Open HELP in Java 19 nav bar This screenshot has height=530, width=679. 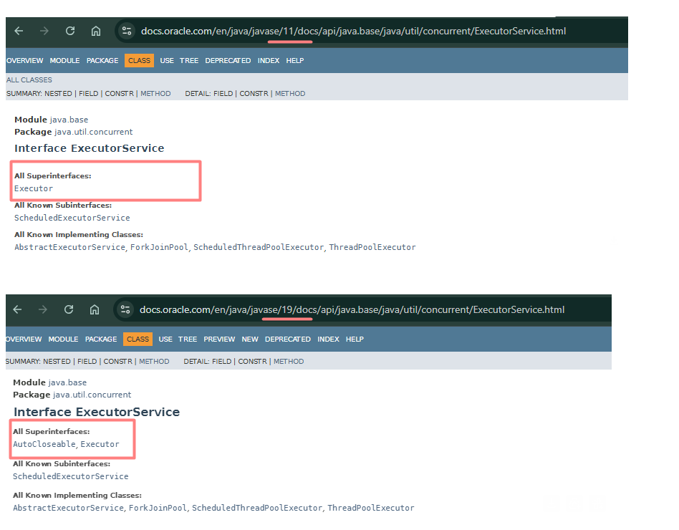click(x=355, y=339)
